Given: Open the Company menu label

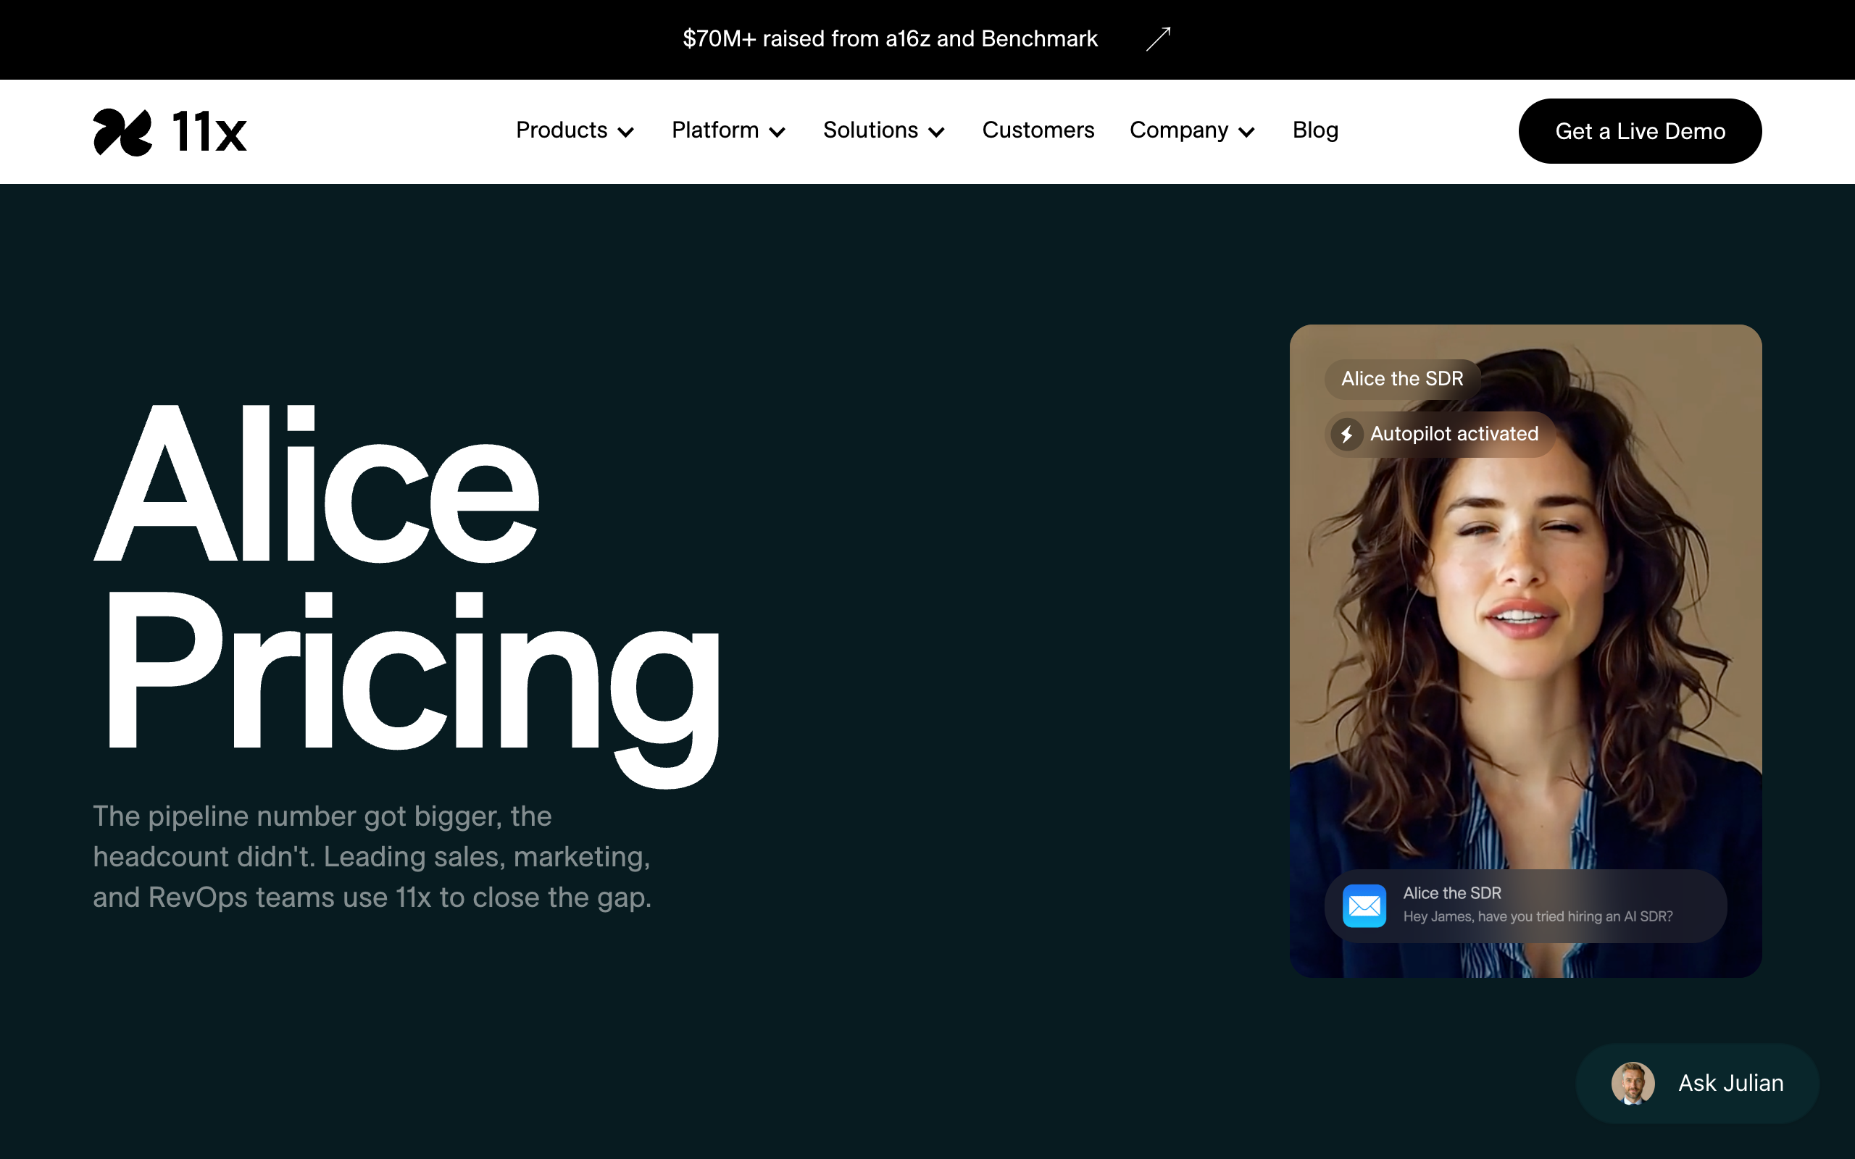Looking at the screenshot, I should tap(1179, 131).
